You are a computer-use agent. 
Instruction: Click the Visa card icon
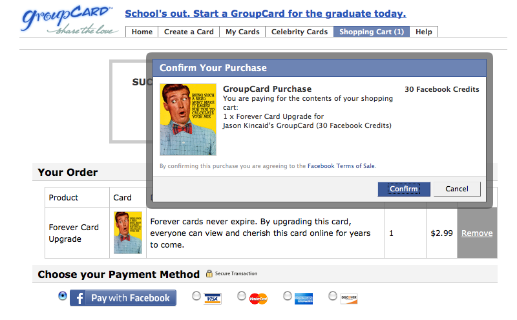pos(212,298)
